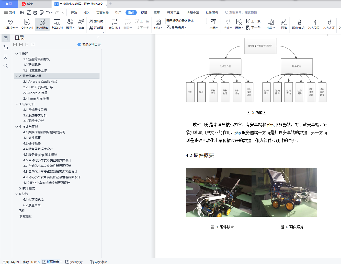Click the save icon in quick toolbar
Image resolution: width=341 pixels, height=264 pixels.
coord(22,13)
